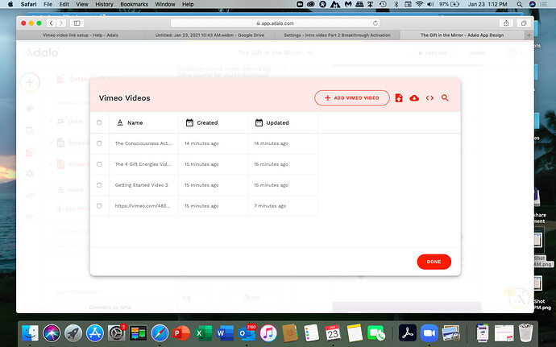The width and height of the screenshot is (556, 347).
Task: Click the Wi-Fi status icon
Action: [419, 4]
